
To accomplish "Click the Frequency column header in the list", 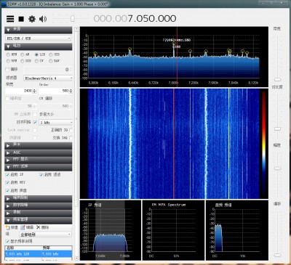I will (57, 248).
